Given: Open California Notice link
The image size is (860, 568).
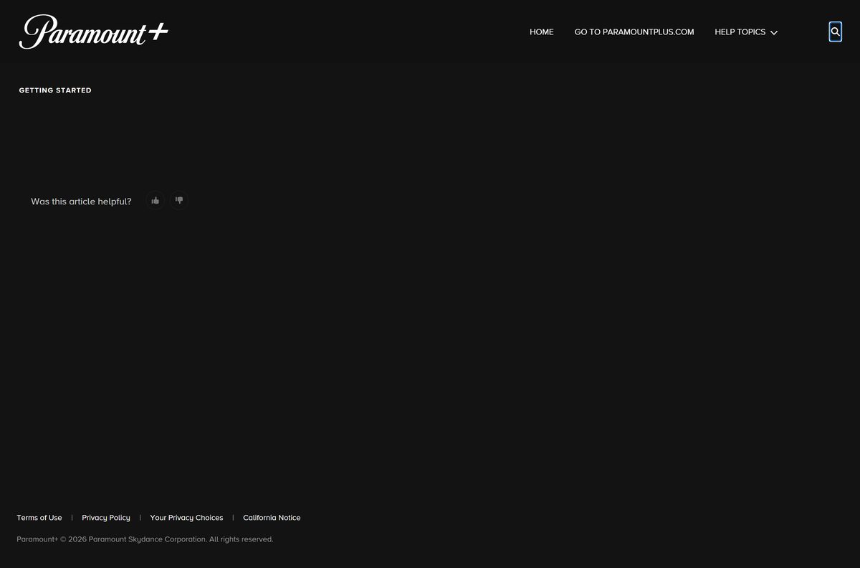Looking at the screenshot, I should [x=272, y=518].
